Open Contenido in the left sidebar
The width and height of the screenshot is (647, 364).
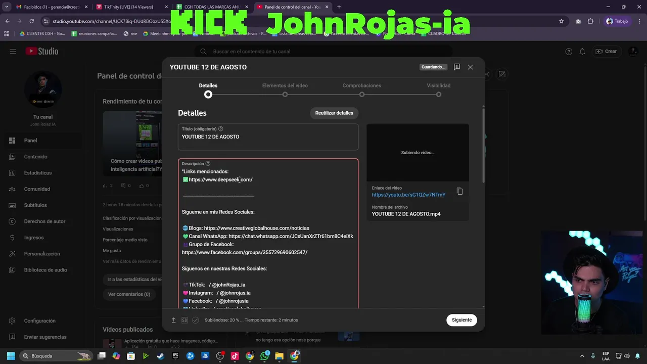[x=43, y=157]
